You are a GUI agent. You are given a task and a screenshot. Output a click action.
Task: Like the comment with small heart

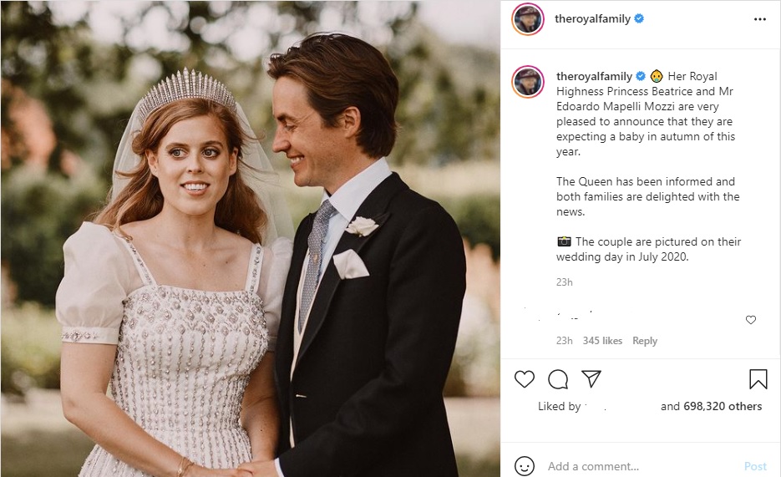pyautogui.click(x=751, y=320)
